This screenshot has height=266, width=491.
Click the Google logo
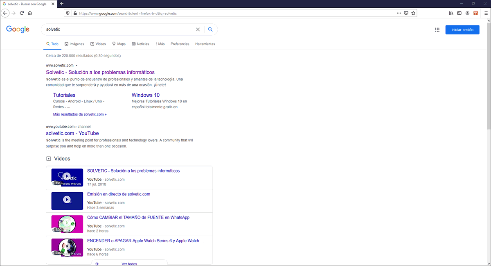click(18, 30)
